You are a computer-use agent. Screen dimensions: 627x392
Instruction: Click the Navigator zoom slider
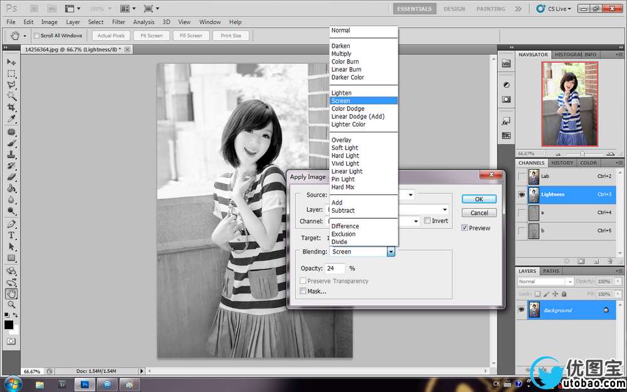coord(582,153)
